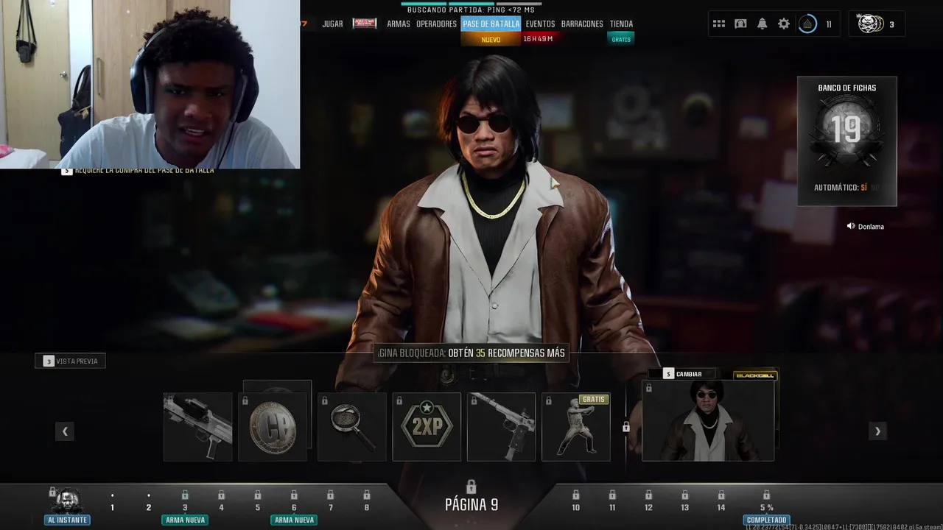
Task: Open the EVENTOS tab
Action: [540, 24]
